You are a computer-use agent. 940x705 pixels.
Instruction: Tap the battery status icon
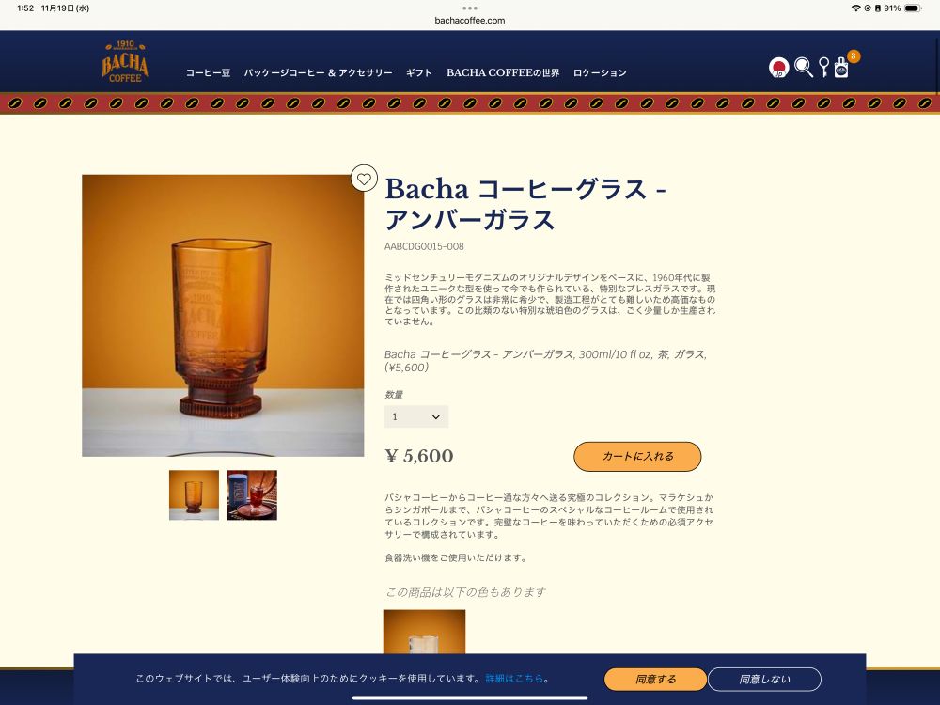[913, 8]
